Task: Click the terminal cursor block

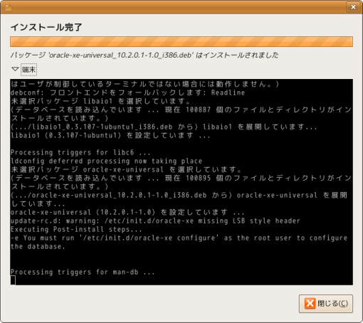Action: [13, 280]
